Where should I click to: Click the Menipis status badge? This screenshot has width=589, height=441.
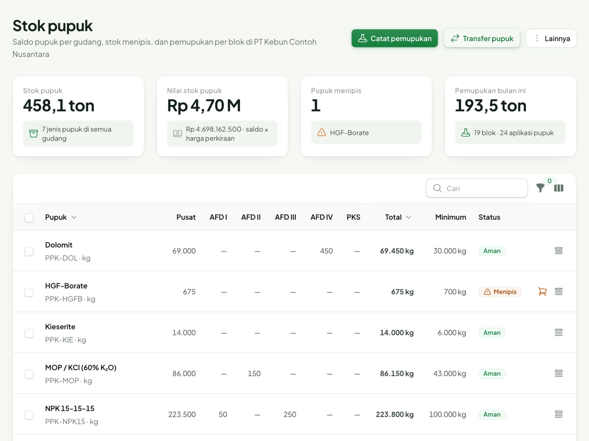click(x=500, y=292)
